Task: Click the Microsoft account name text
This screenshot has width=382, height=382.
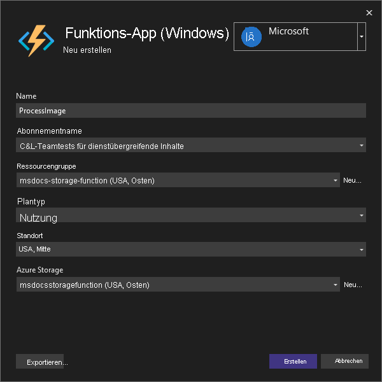Action: (288, 31)
